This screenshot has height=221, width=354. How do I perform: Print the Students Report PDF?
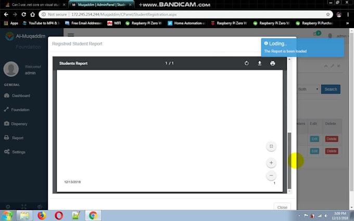272,63
